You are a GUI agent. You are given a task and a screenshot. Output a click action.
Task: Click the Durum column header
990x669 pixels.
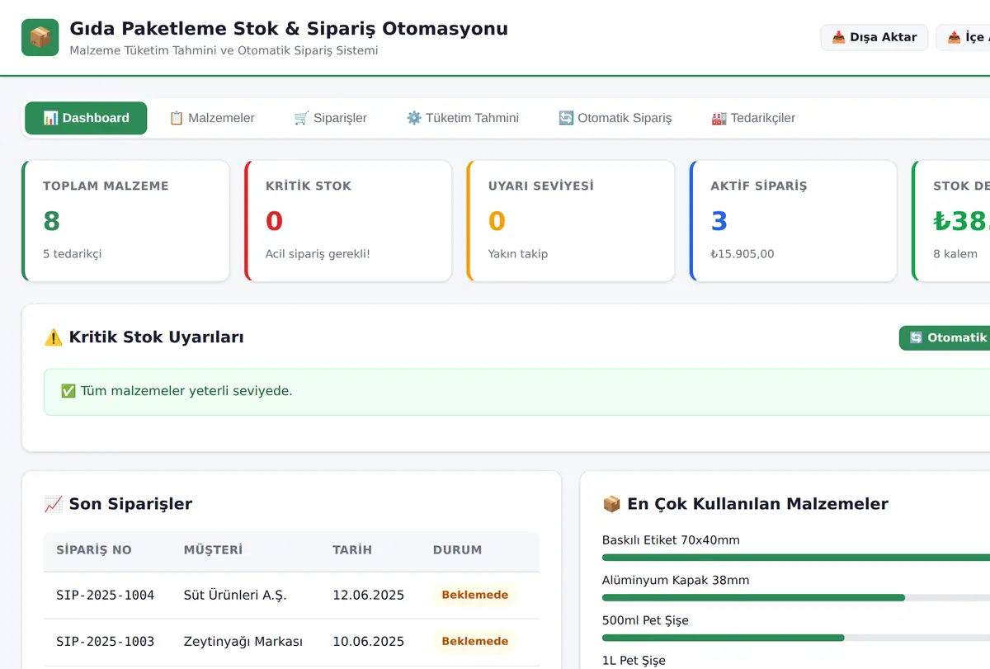point(457,550)
